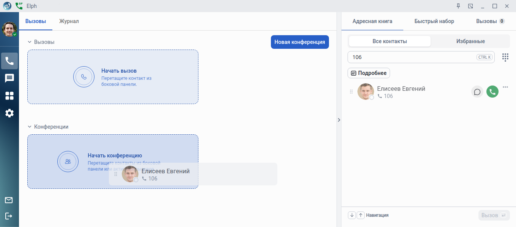Open the dialpad grid icon
The width and height of the screenshot is (516, 227).
(x=505, y=57)
